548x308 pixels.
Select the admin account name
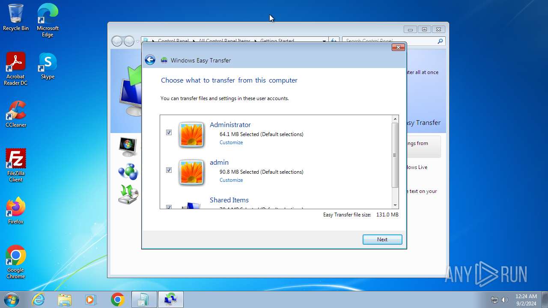tap(219, 162)
